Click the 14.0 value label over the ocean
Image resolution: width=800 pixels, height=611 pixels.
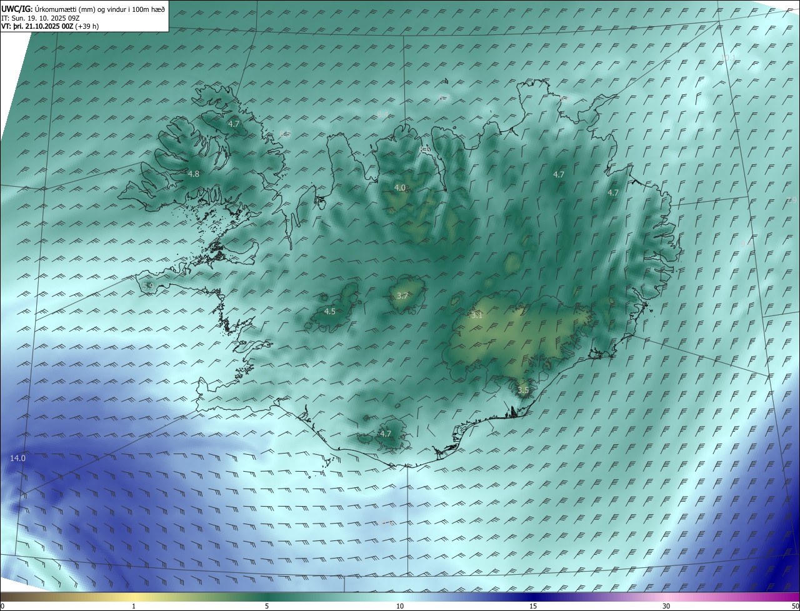pos(18,458)
